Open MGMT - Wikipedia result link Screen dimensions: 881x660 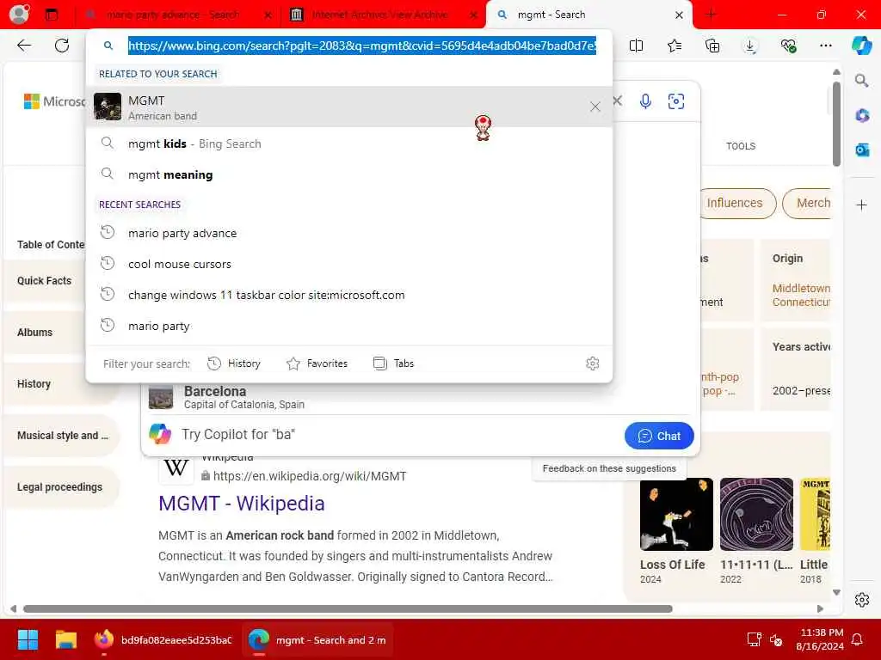[242, 504]
